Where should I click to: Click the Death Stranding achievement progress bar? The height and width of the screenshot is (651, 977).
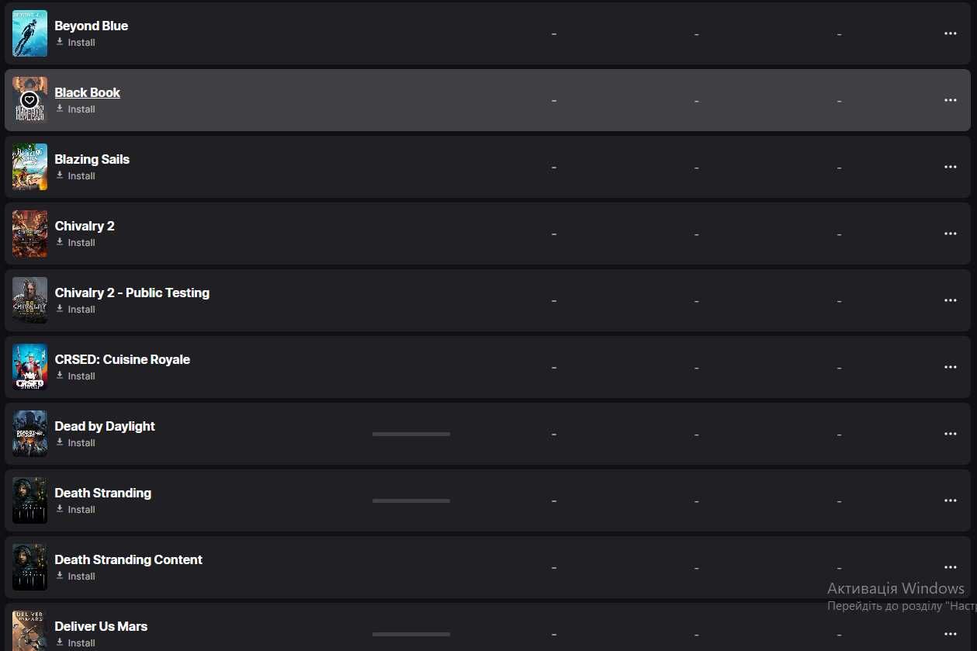(x=411, y=500)
